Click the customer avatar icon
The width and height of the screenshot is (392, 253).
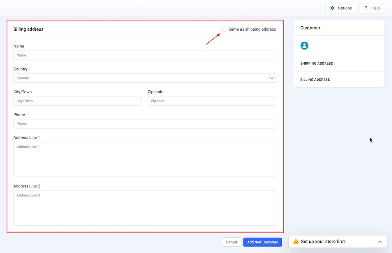[304, 46]
